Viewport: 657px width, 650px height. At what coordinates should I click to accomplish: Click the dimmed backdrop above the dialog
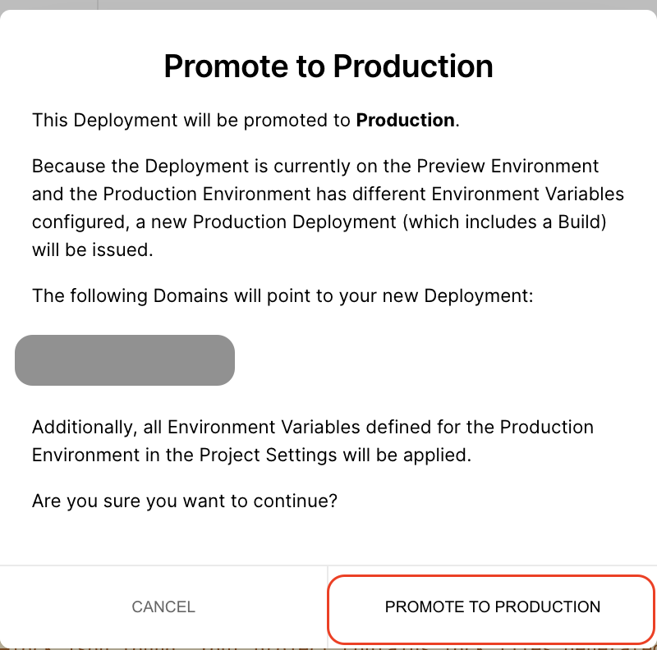(328, 4)
